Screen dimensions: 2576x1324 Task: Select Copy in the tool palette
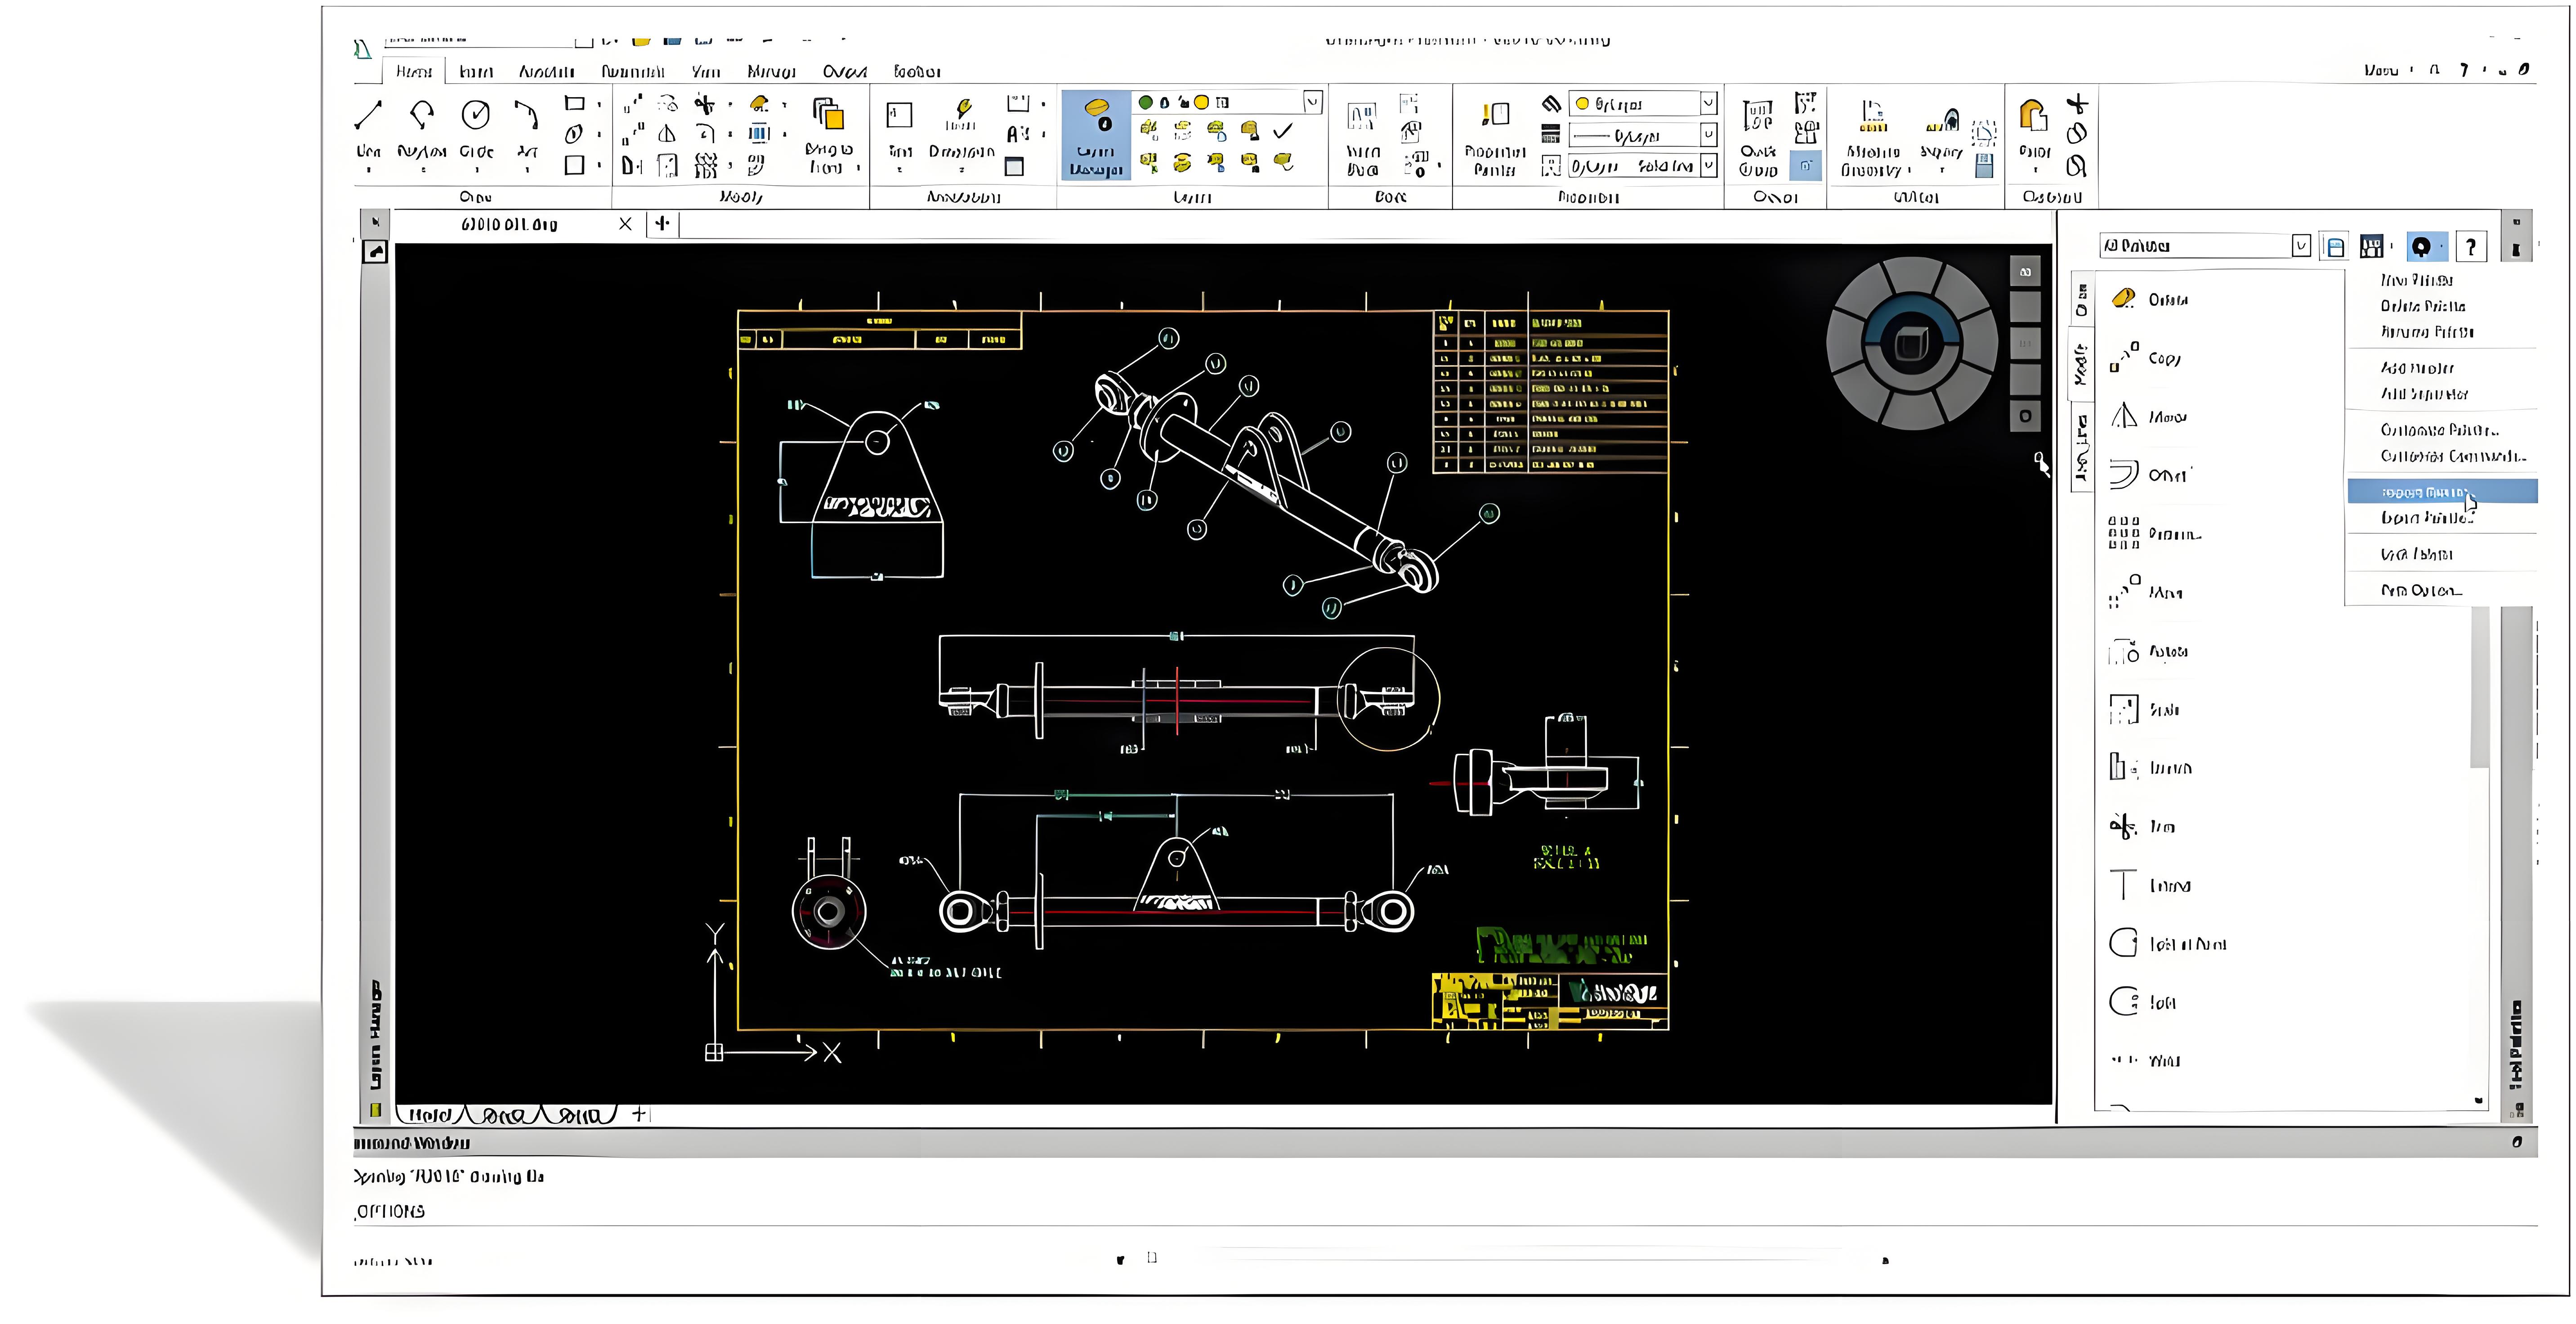click(2146, 357)
